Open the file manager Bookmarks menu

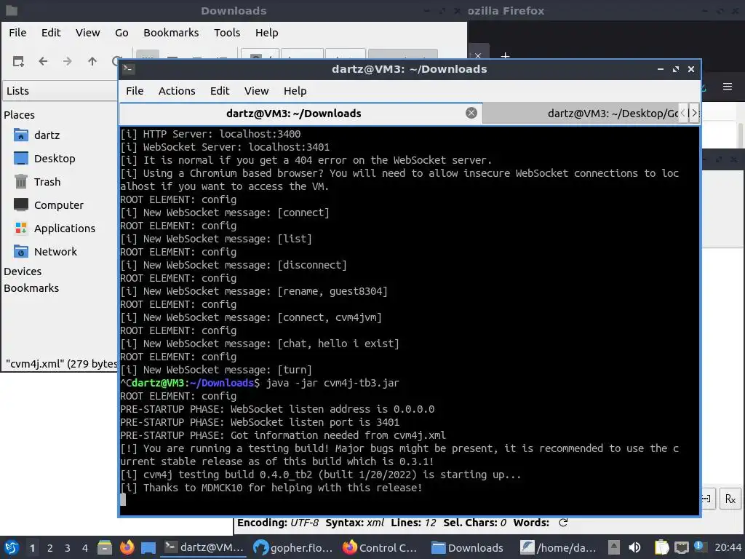[171, 32]
